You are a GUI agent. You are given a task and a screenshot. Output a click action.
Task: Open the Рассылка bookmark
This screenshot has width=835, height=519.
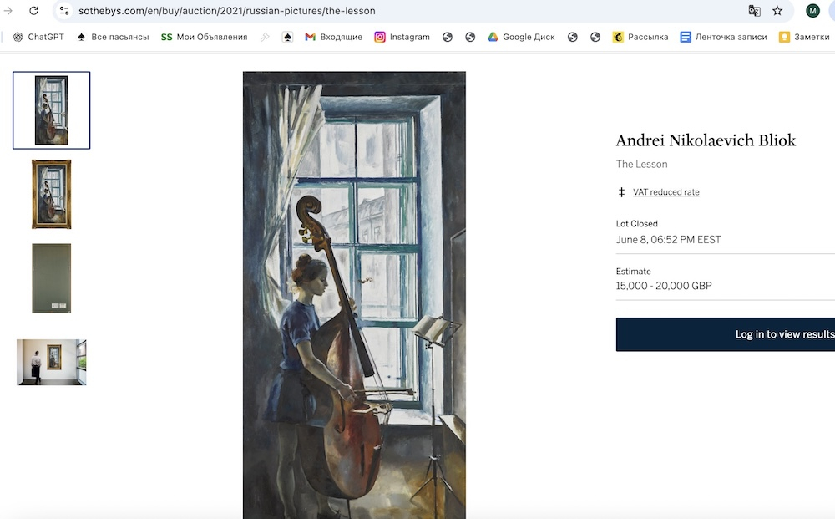[x=640, y=37]
